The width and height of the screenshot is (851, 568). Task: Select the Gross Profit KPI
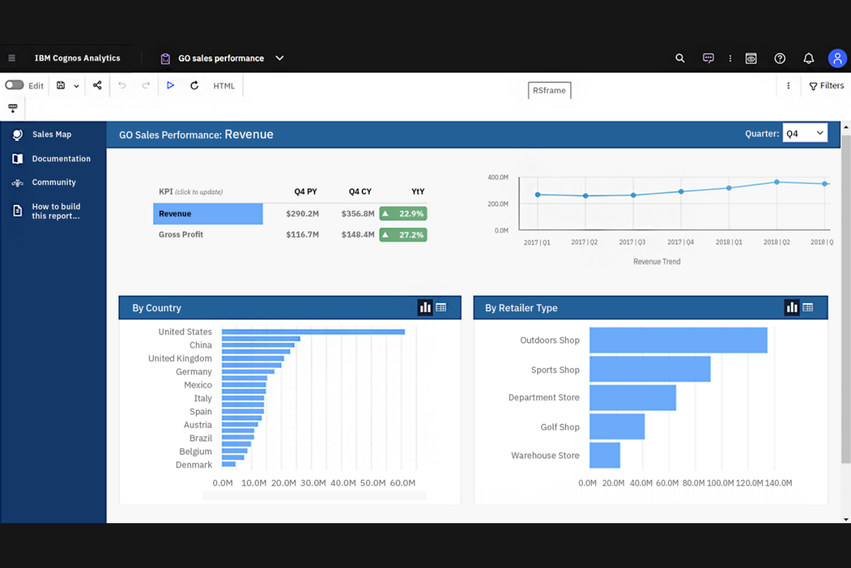point(181,234)
